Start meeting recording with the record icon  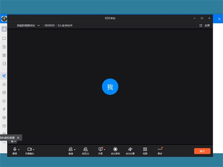click(x=115, y=149)
